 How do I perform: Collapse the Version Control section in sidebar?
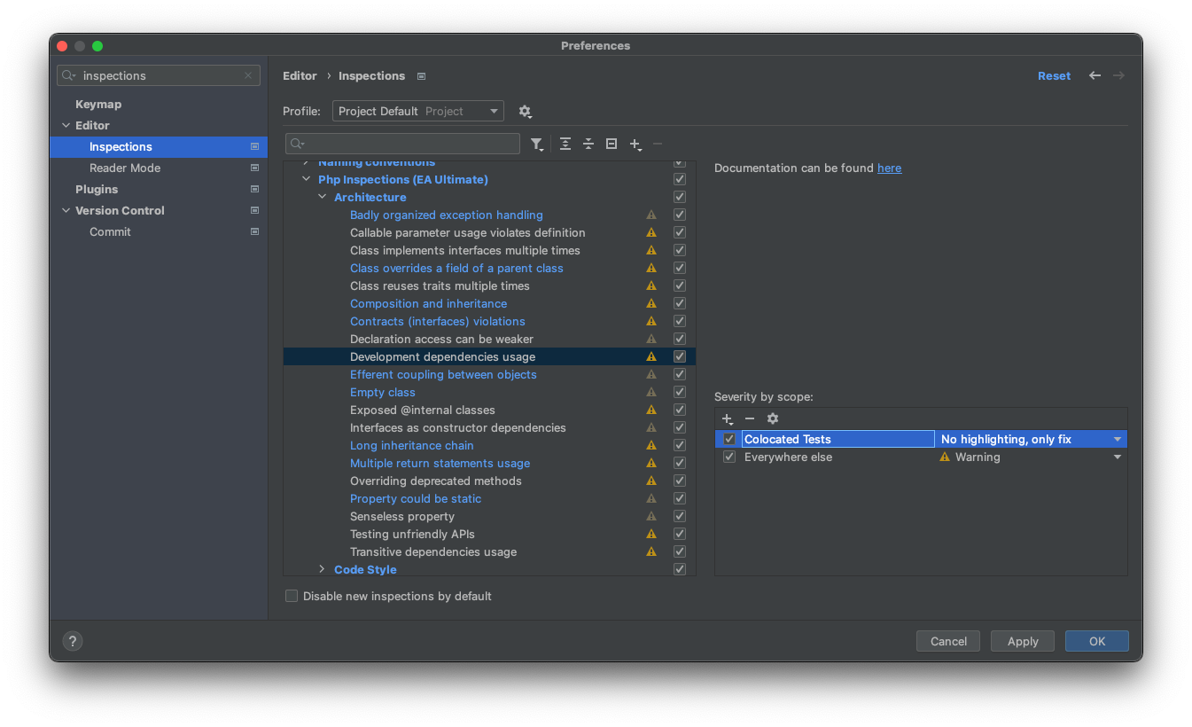[x=66, y=210]
